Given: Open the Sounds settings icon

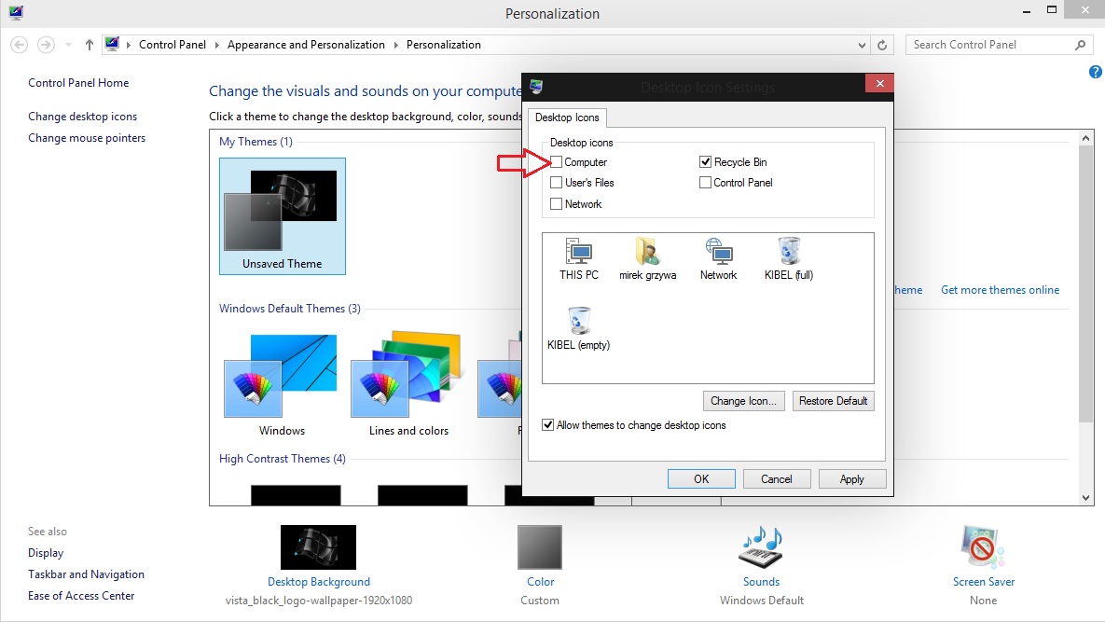Looking at the screenshot, I should 761,547.
